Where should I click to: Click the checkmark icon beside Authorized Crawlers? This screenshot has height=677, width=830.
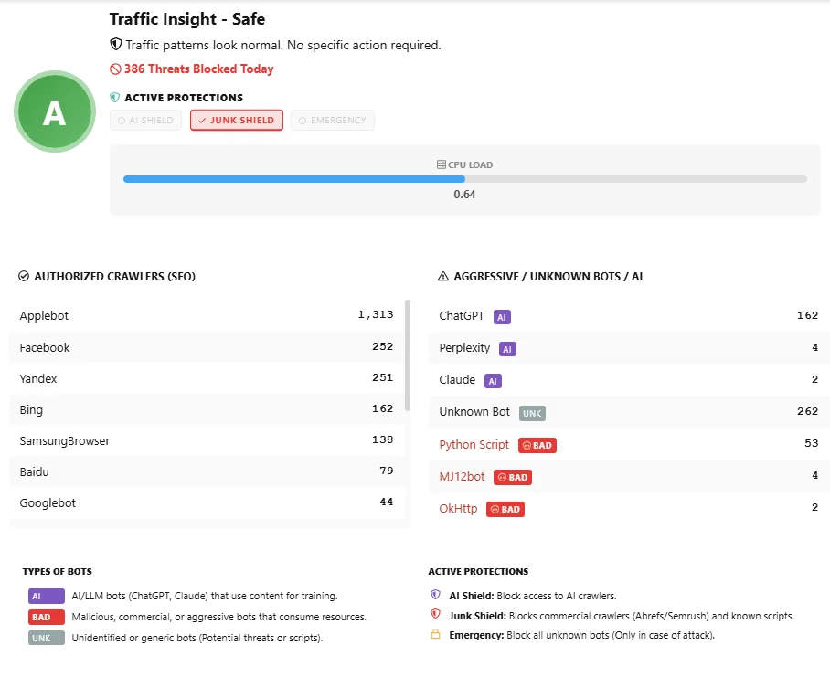25,276
